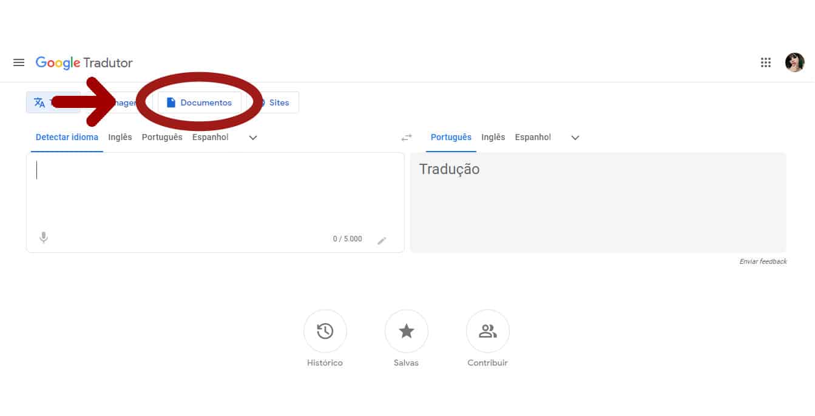Viewport: 815px width, 416px height.
Task: Swap languages with the arrows icon
Action: (406, 137)
